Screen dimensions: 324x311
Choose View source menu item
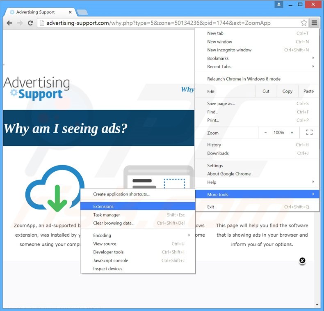coord(138,244)
